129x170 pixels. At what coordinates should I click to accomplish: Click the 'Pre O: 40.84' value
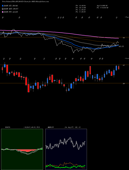[x=81, y=6]
